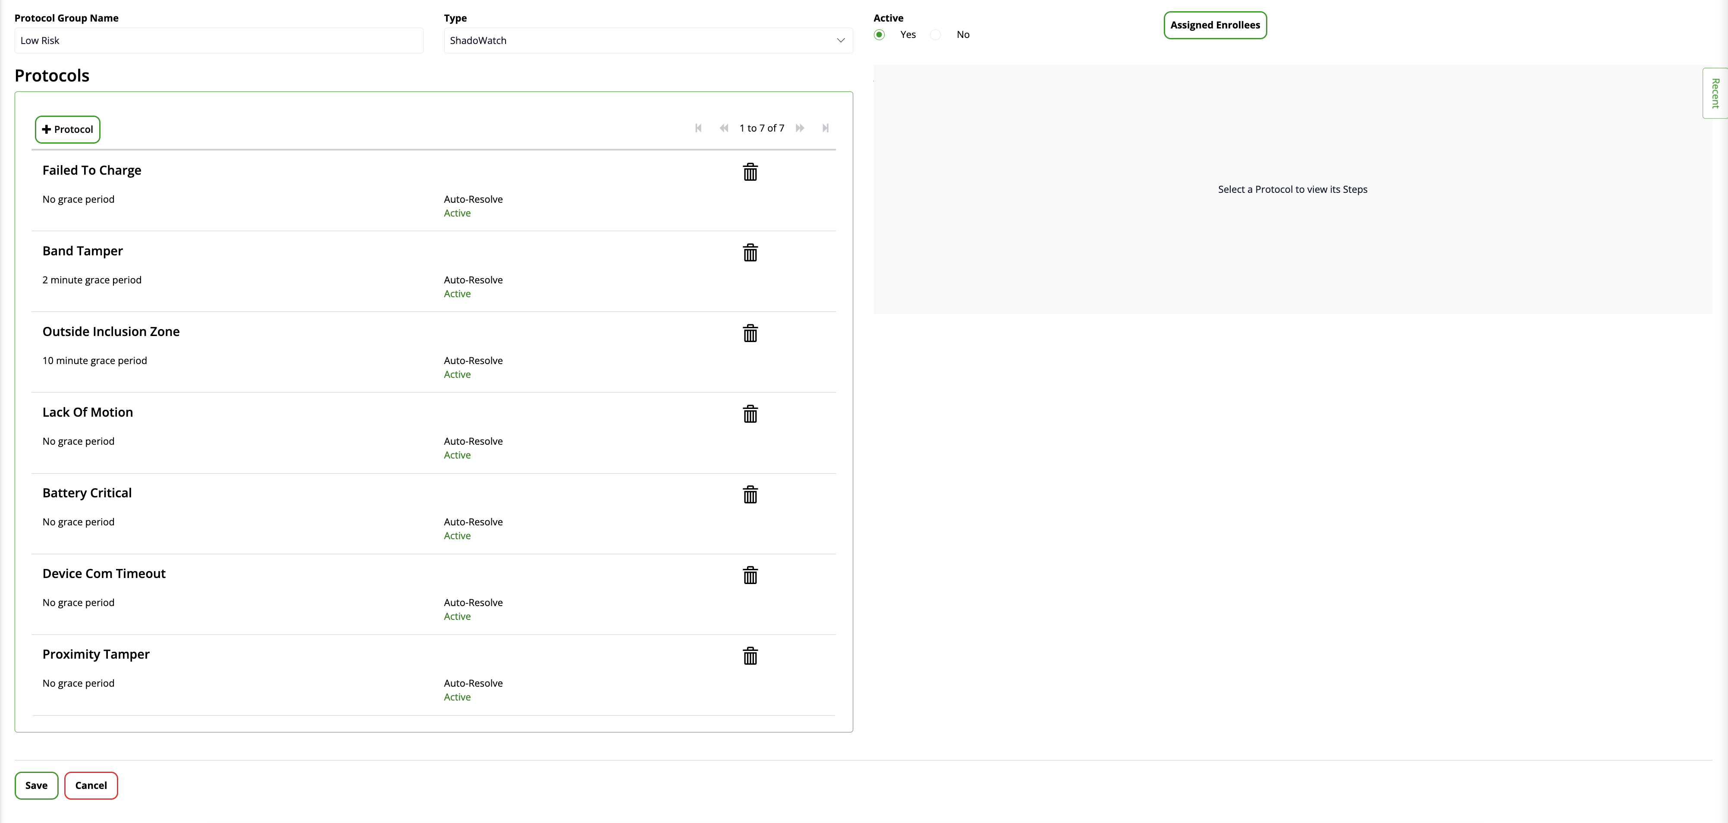
Task: Click Auto-Resolve under Proximity Tamper
Action: click(x=473, y=683)
